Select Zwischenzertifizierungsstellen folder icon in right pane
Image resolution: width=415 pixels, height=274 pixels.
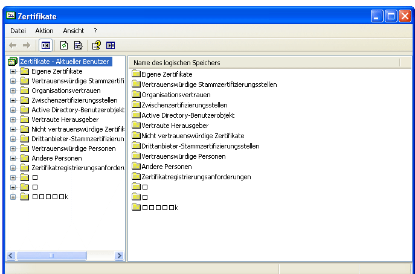[x=136, y=105]
